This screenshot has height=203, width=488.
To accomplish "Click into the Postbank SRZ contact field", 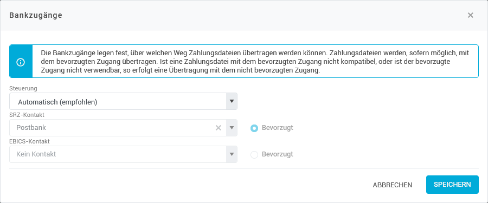I will (123, 128).
